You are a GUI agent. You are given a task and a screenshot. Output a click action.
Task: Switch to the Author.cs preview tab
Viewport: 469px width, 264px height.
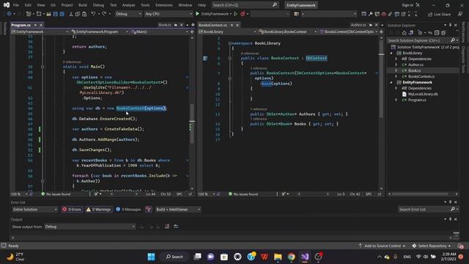point(358,25)
